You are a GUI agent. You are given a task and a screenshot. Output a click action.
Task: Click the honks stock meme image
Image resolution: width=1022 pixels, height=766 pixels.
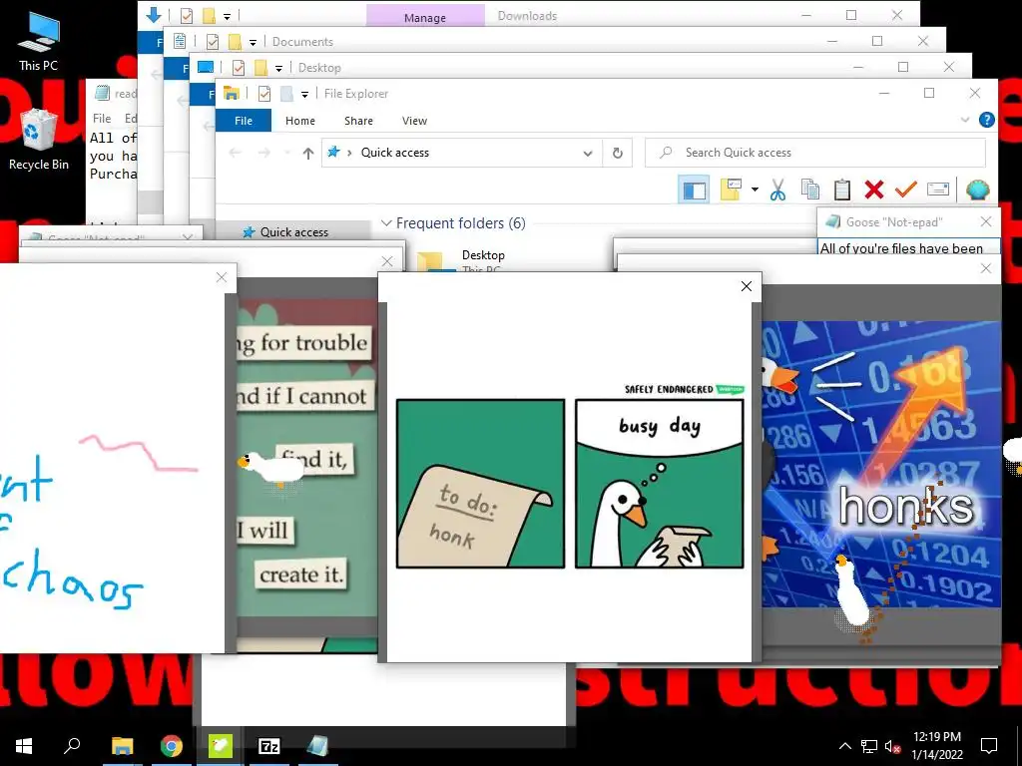pos(881,464)
